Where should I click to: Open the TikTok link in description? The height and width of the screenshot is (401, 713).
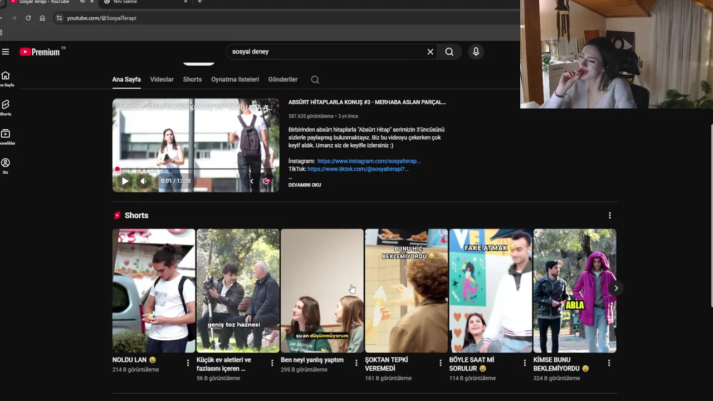click(x=358, y=169)
